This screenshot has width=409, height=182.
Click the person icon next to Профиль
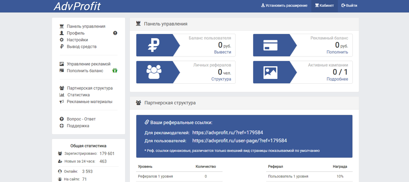pyautogui.click(x=62, y=33)
